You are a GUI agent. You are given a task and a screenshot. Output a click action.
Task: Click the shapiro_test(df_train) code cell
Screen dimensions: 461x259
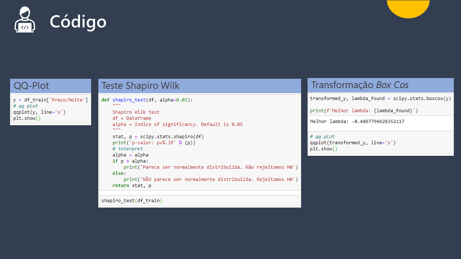(200, 200)
